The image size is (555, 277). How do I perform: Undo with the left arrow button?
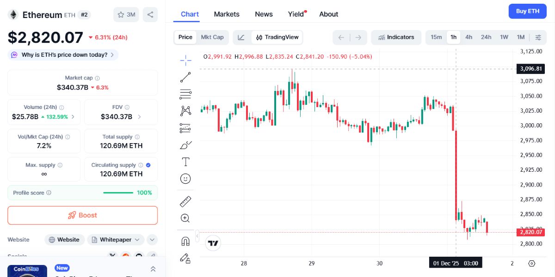[341, 37]
